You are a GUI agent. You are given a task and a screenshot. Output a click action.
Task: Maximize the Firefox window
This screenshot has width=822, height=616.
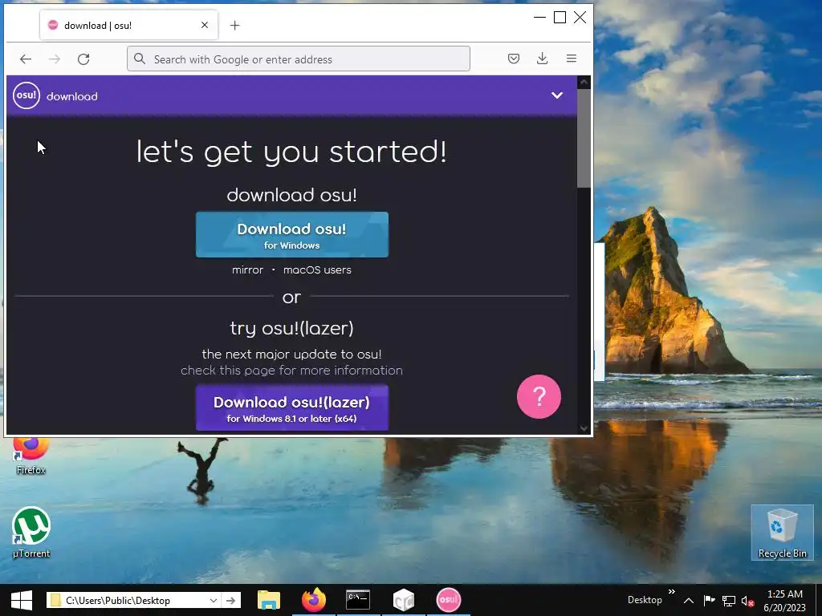[560, 18]
